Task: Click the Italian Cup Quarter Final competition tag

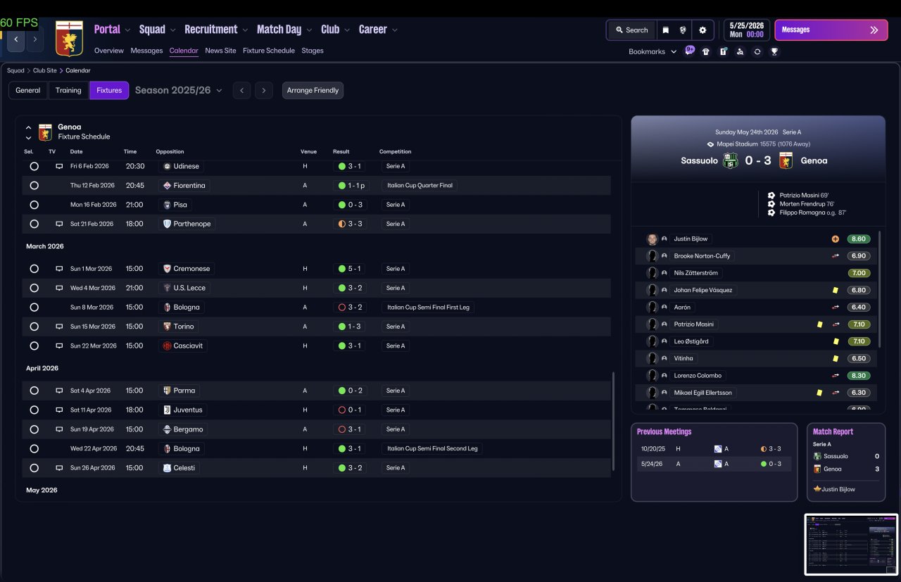Action: click(x=420, y=186)
